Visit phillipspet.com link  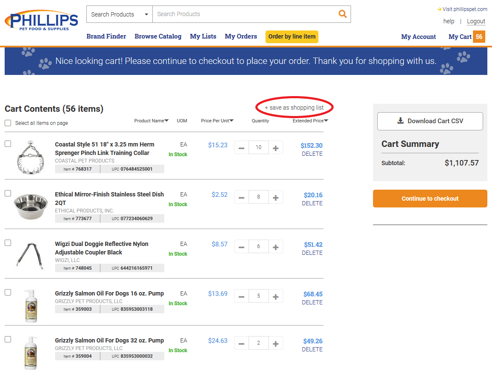coord(462,9)
